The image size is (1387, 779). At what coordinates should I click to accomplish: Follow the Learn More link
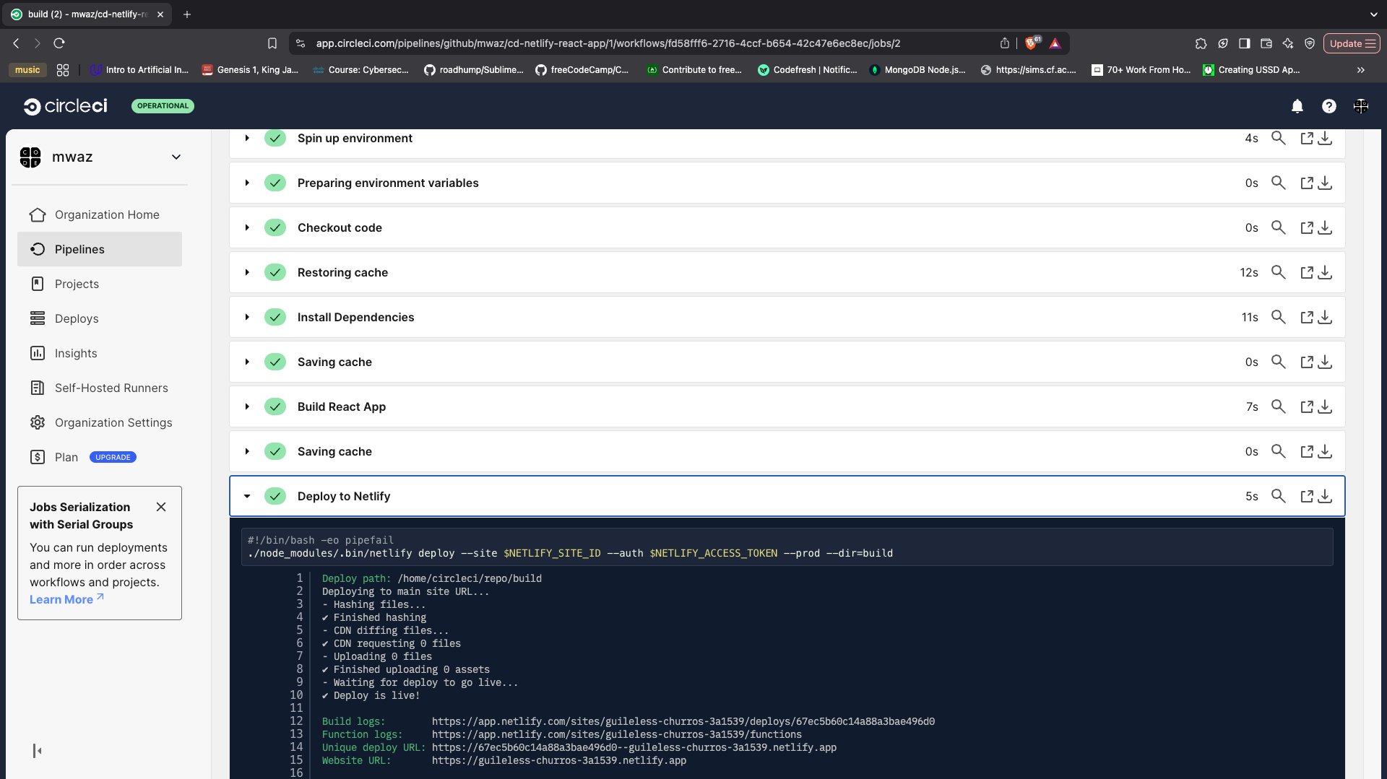click(x=66, y=599)
